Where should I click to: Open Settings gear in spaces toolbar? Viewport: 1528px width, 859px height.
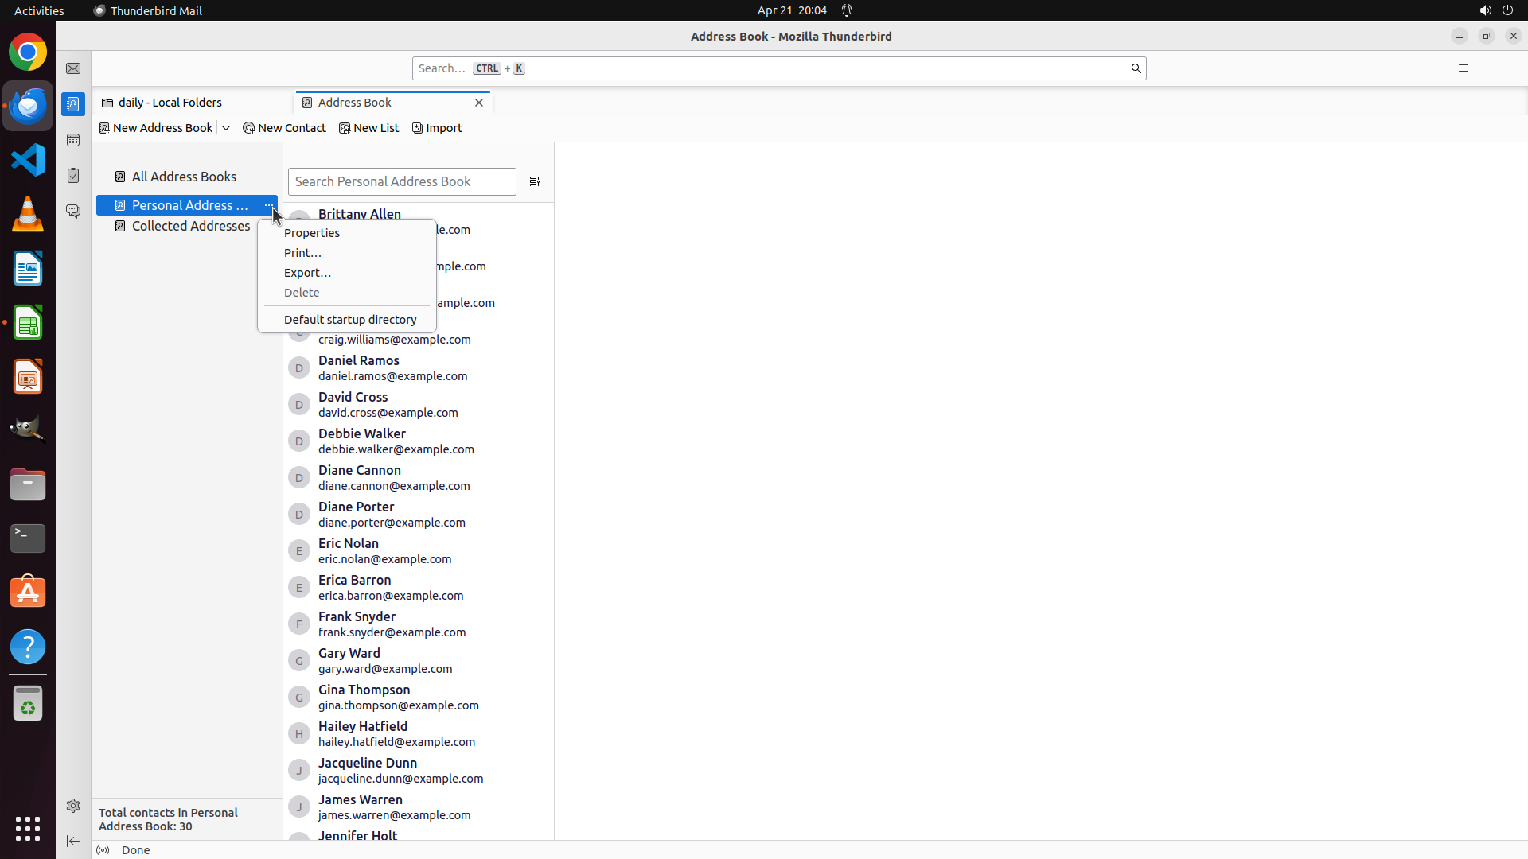pyautogui.click(x=73, y=806)
